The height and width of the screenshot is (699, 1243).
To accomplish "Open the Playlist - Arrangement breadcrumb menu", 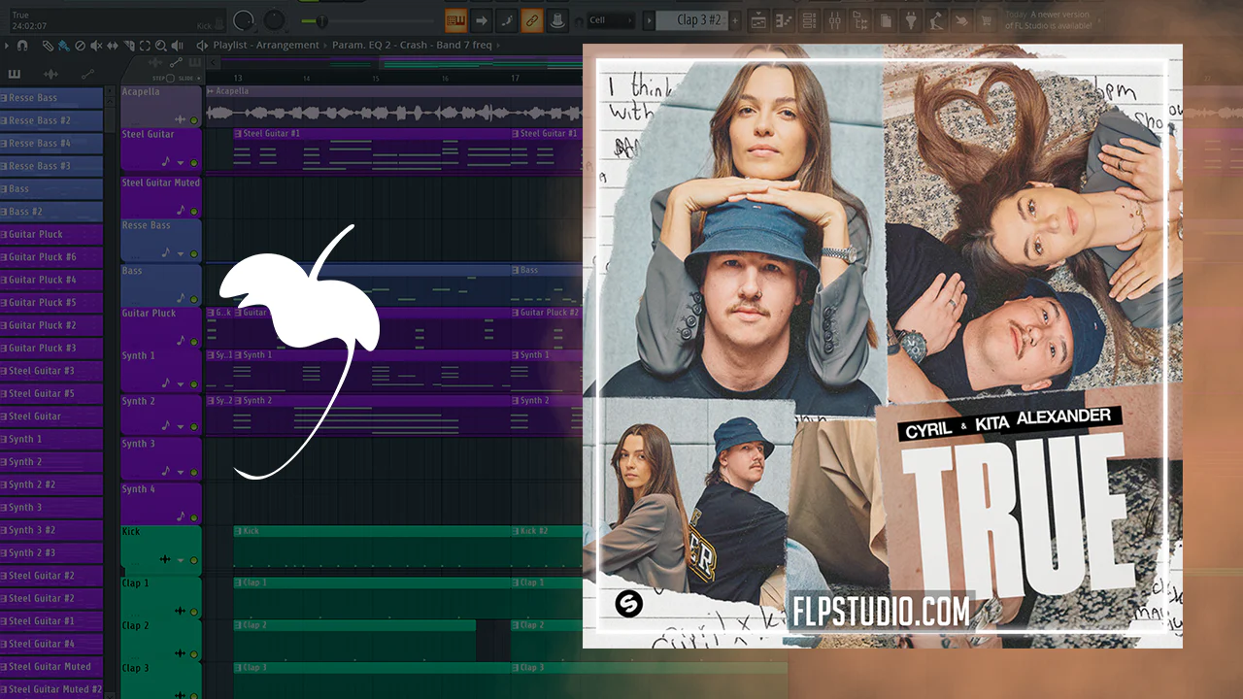I will tap(265, 46).
